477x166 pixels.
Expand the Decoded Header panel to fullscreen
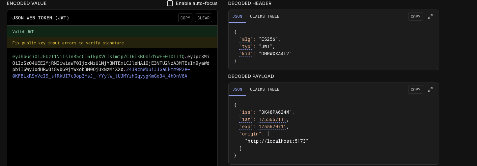point(430,16)
